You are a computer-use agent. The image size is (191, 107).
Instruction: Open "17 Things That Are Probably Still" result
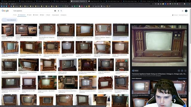[x=84, y=47]
